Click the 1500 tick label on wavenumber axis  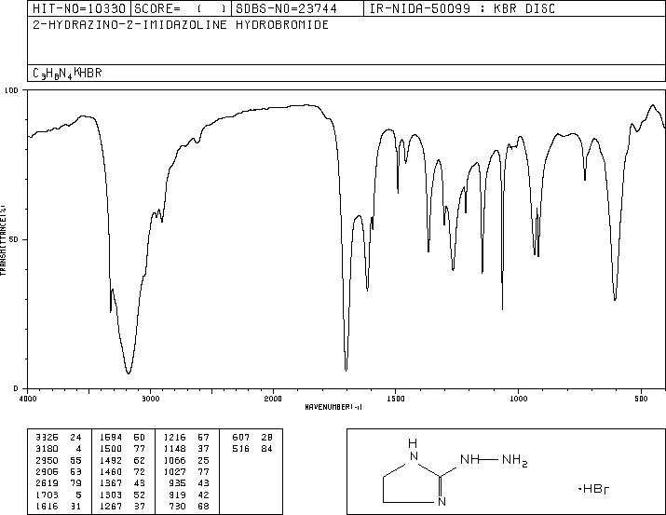(396, 399)
